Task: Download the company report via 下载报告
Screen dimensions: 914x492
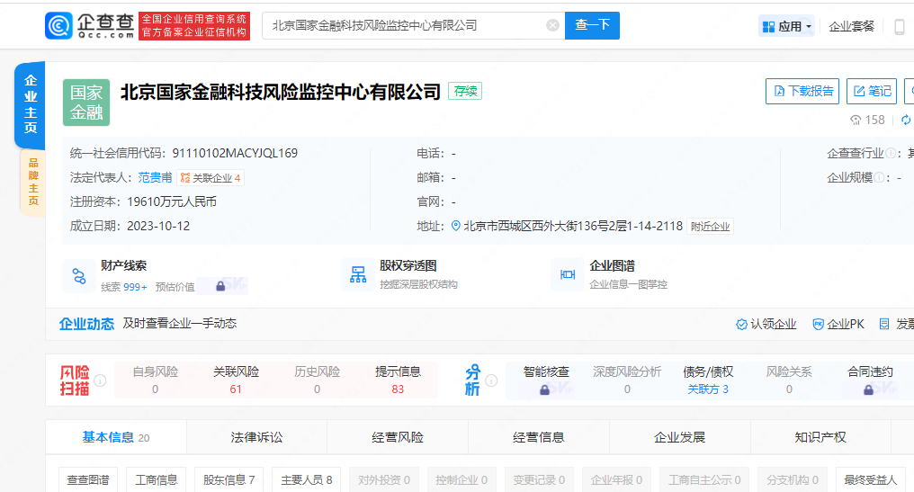Action: (802, 91)
